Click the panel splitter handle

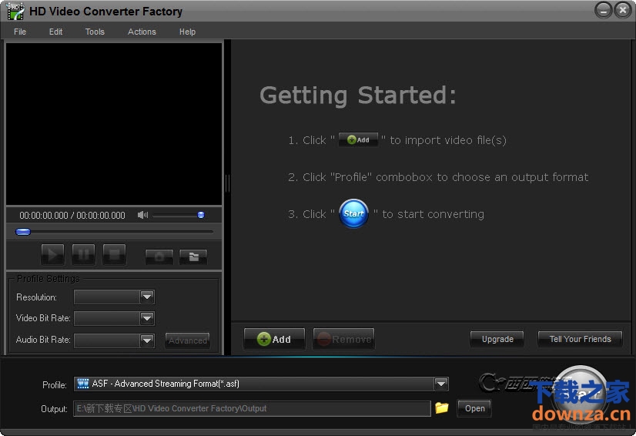(228, 183)
